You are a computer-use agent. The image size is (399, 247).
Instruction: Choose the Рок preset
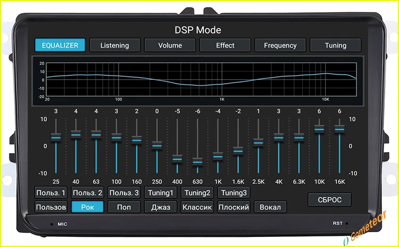coord(88,207)
